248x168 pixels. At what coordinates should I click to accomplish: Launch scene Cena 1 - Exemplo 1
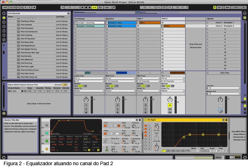click(x=208, y=23)
